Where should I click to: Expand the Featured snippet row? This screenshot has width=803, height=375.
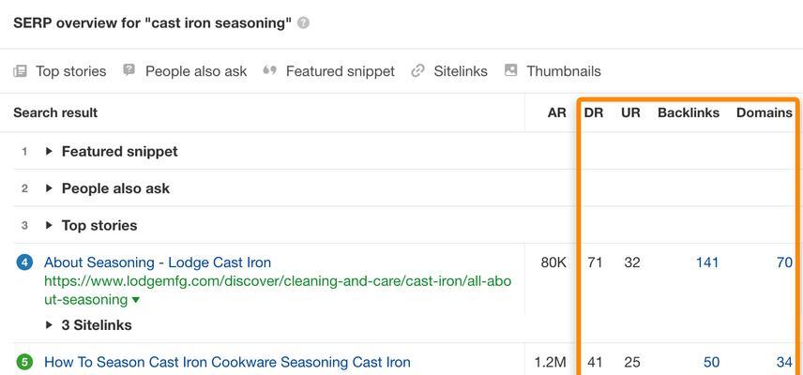(49, 152)
